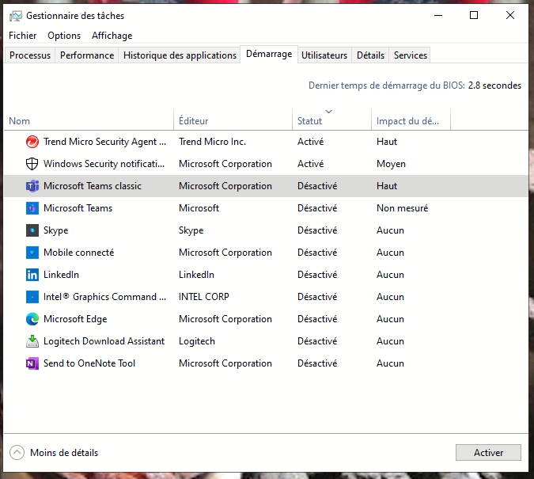Click Activé status in Trend Micro row
534x479 pixels.
pyautogui.click(x=310, y=142)
